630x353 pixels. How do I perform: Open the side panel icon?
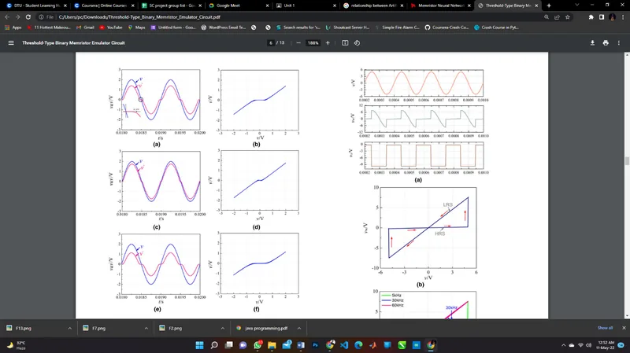pos(602,17)
